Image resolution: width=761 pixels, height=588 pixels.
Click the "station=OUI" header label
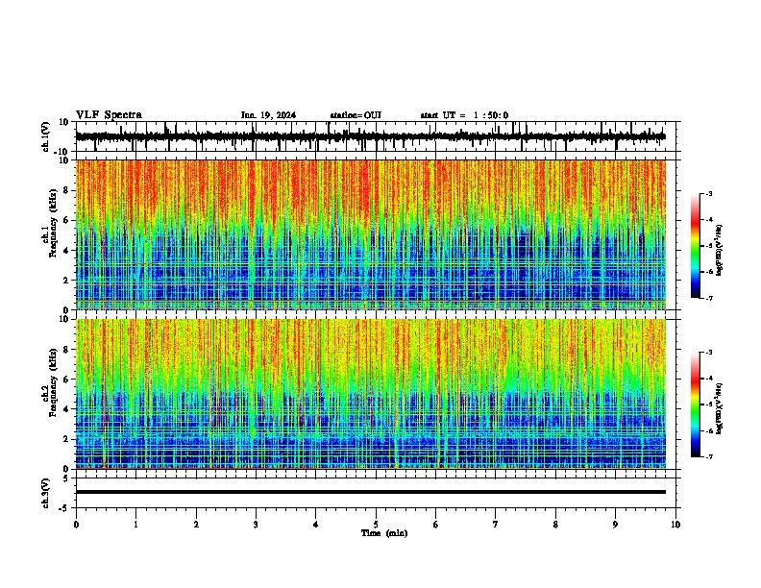pyautogui.click(x=356, y=115)
